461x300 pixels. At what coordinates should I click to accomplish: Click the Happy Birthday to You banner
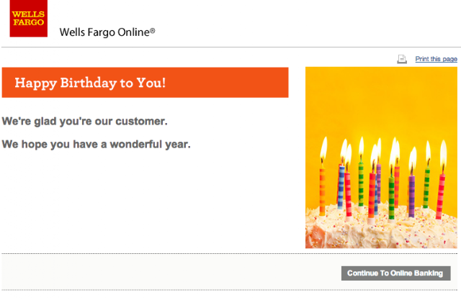(x=146, y=83)
